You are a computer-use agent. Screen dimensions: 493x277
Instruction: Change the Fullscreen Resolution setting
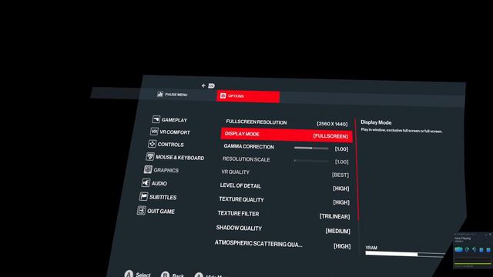[x=287, y=123]
